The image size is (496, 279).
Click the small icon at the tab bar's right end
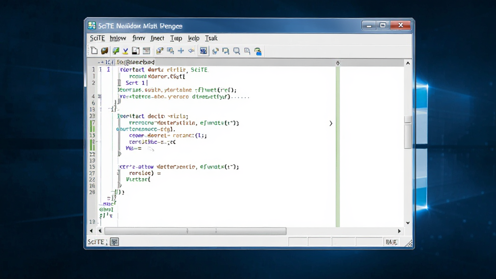click(x=338, y=62)
